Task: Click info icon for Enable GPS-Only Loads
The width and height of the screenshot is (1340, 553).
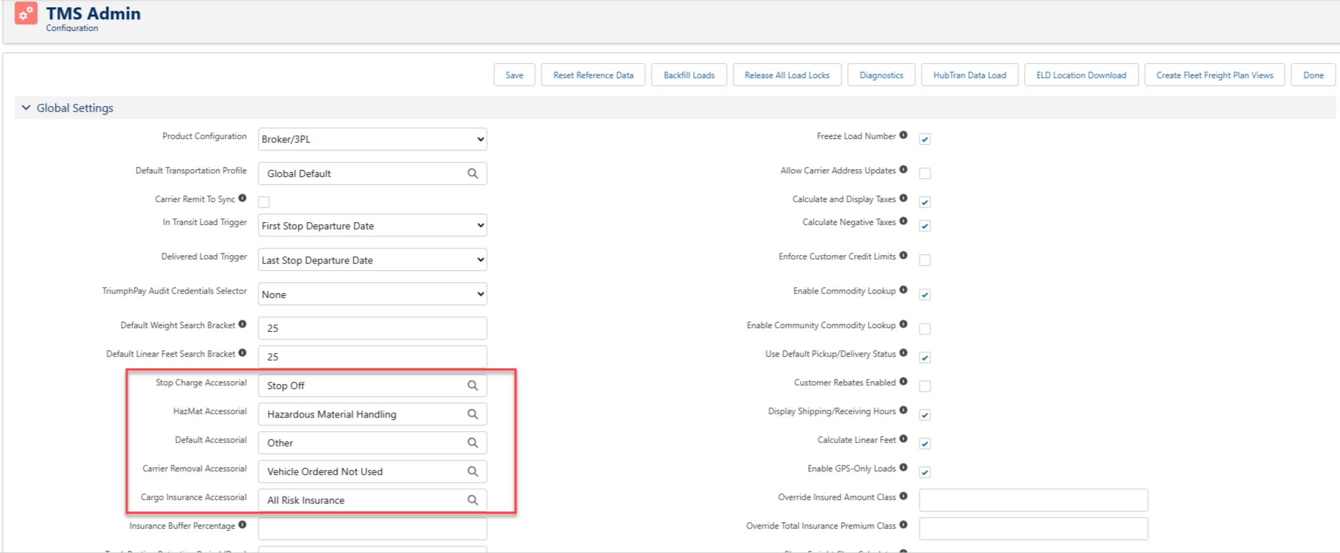Action: (904, 468)
